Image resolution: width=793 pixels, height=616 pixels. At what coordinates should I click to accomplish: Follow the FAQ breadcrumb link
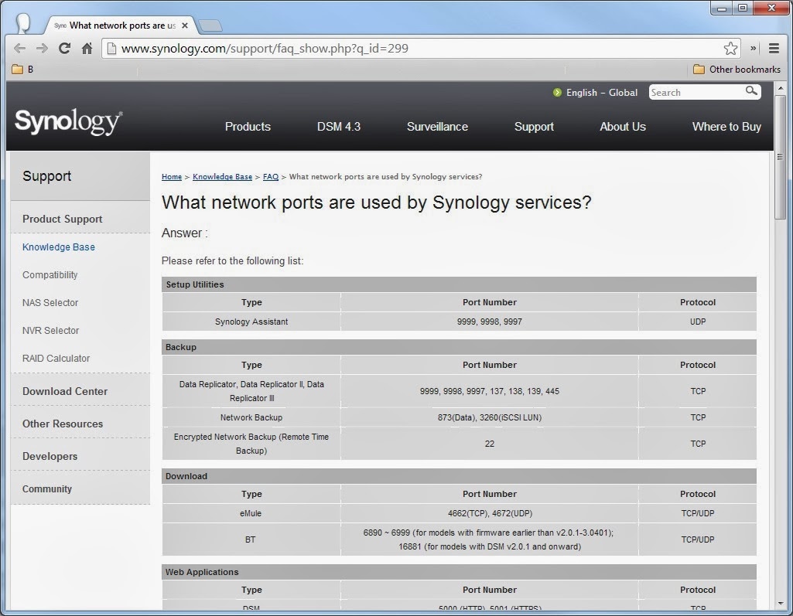271,177
